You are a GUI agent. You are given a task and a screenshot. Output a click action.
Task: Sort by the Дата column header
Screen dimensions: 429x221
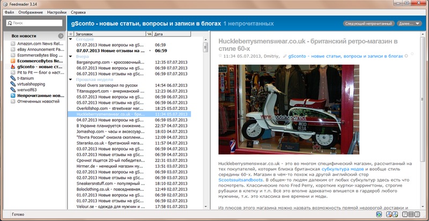171,34
